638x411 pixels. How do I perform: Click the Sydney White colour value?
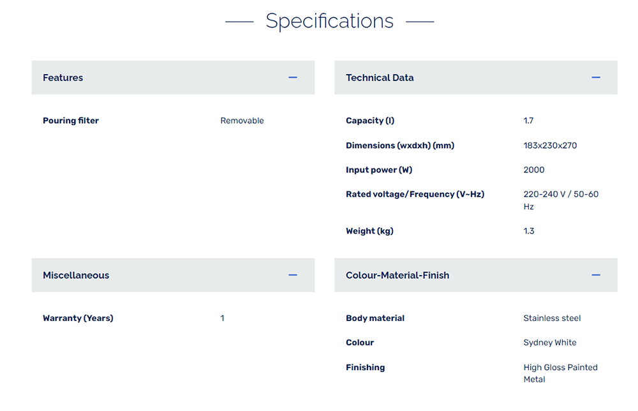[x=549, y=343]
